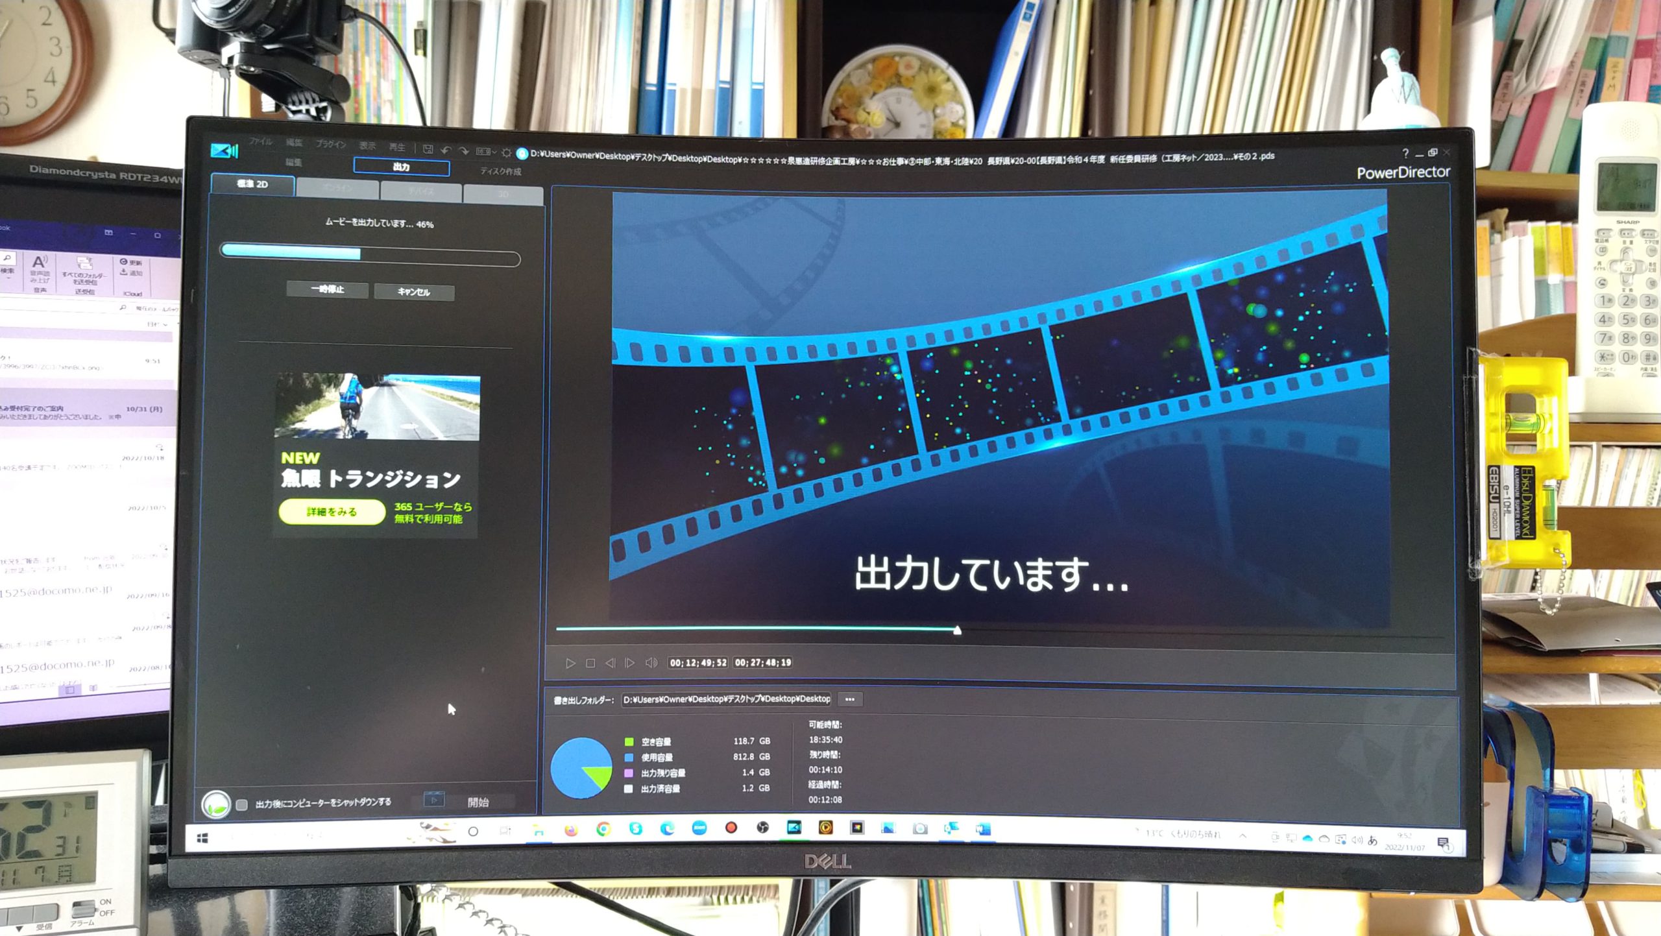Click total duration 00;27;48;19 field
Screen dimensions: 1661x936
(763, 663)
